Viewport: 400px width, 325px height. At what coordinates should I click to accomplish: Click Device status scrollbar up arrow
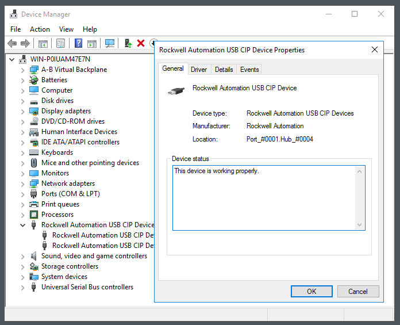359,171
